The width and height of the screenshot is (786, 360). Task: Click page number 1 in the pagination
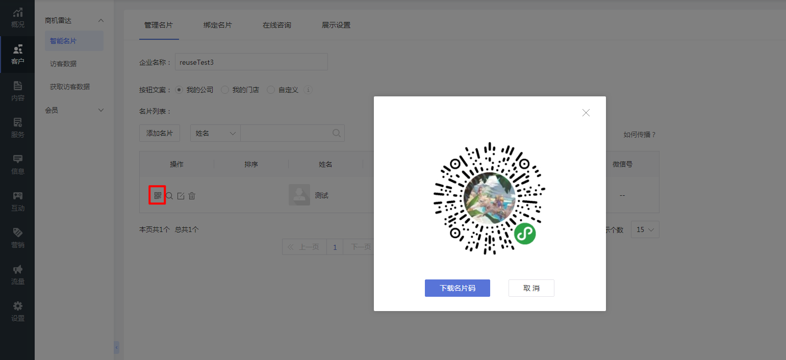[335, 247]
